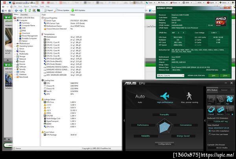Click the blue Forward arrow in AIDA64 toolbar

click(21, 10)
